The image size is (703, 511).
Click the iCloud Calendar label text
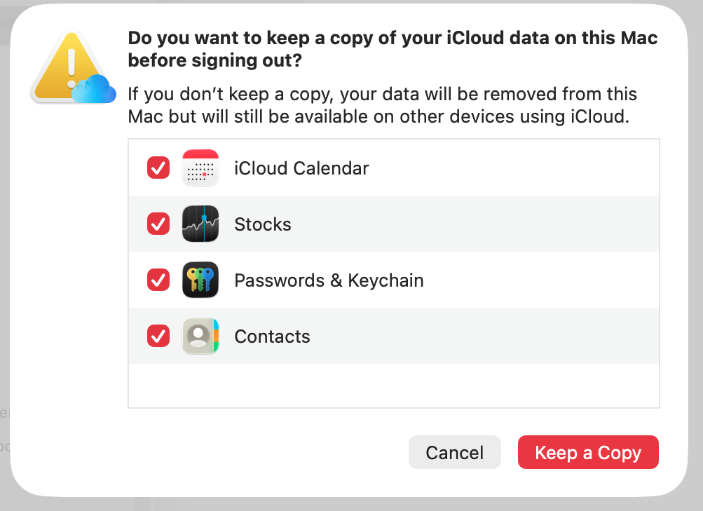click(x=301, y=168)
